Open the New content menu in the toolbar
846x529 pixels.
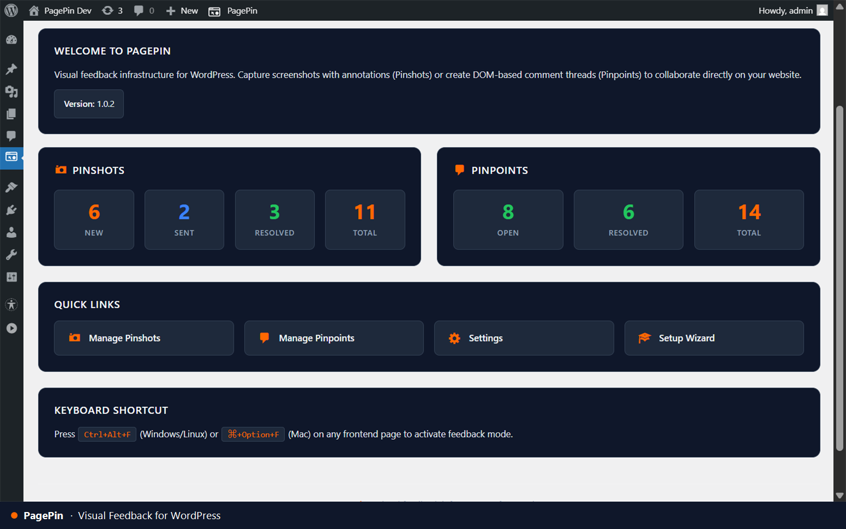(181, 10)
